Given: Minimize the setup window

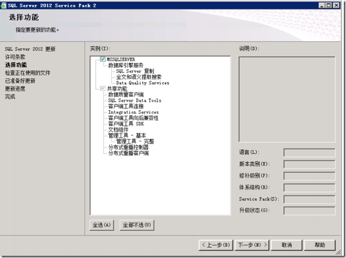Looking at the screenshot, I should [x=322, y=5].
